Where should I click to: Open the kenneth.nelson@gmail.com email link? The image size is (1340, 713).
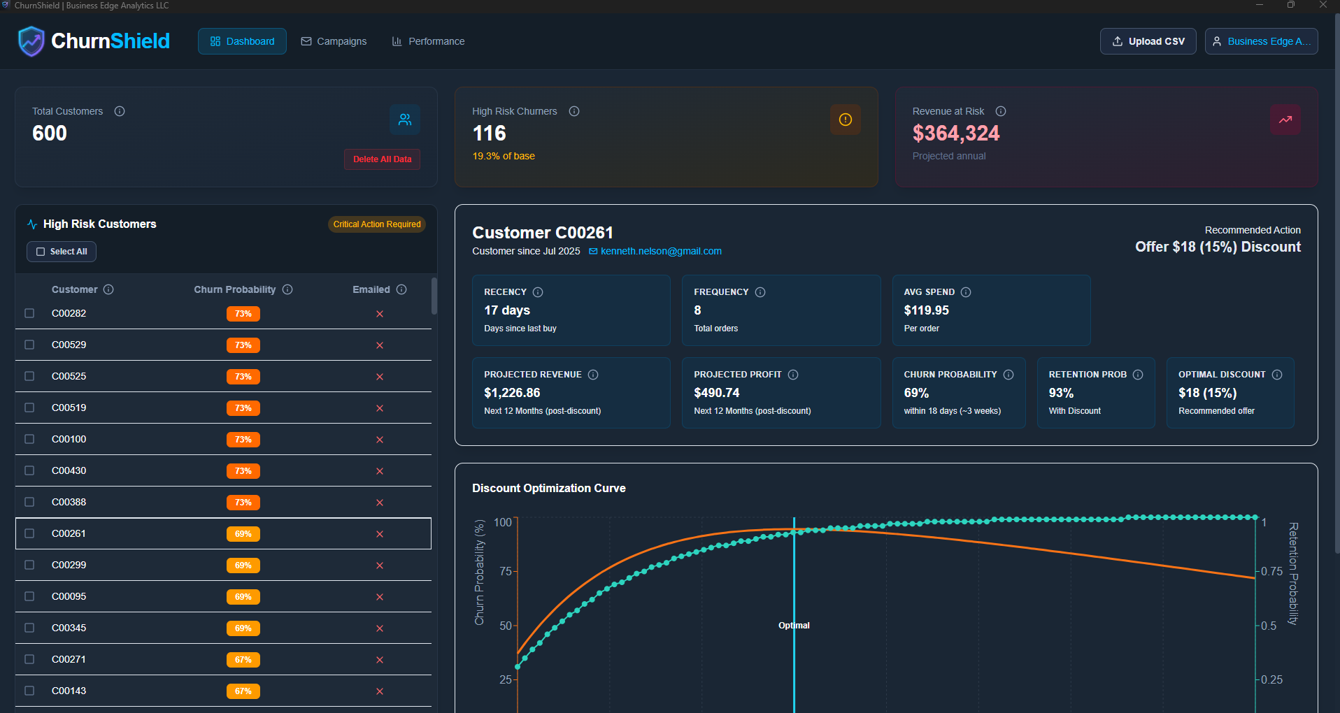[x=661, y=251]
